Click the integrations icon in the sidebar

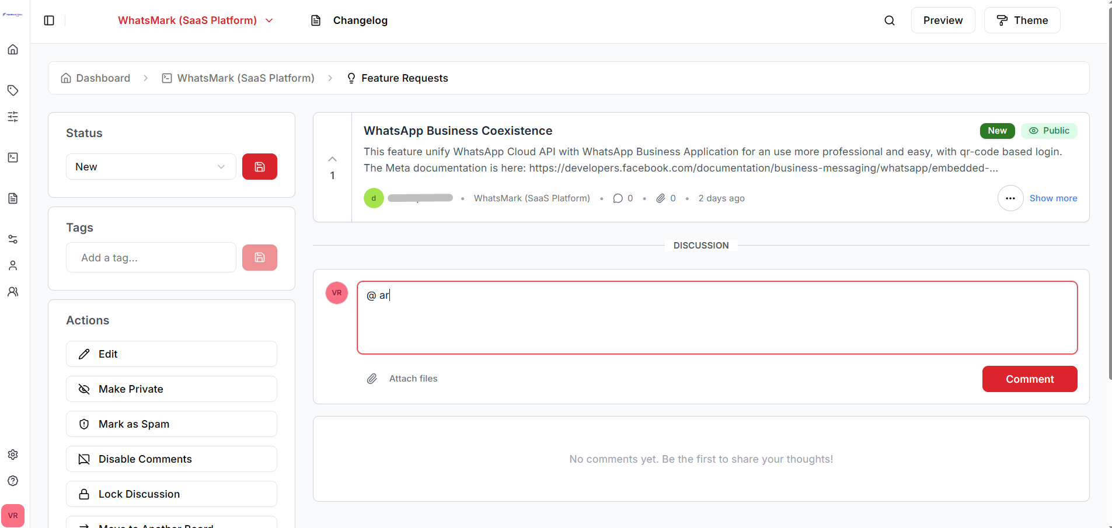(13, 239)
